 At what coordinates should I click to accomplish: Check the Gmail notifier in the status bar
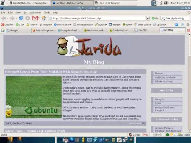(146, 135)
